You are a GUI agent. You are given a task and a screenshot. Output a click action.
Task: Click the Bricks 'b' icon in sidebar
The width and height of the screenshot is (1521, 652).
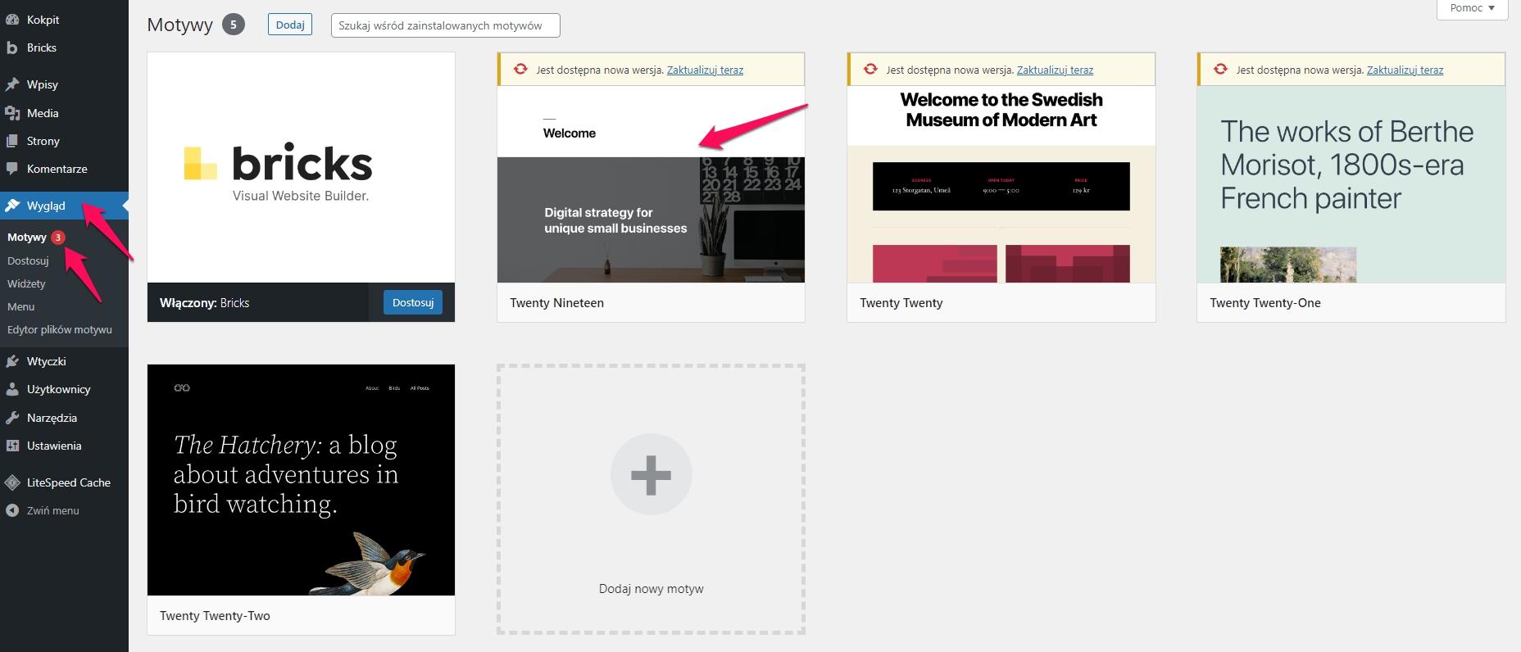pyautogui.click(x=12, y=48)
